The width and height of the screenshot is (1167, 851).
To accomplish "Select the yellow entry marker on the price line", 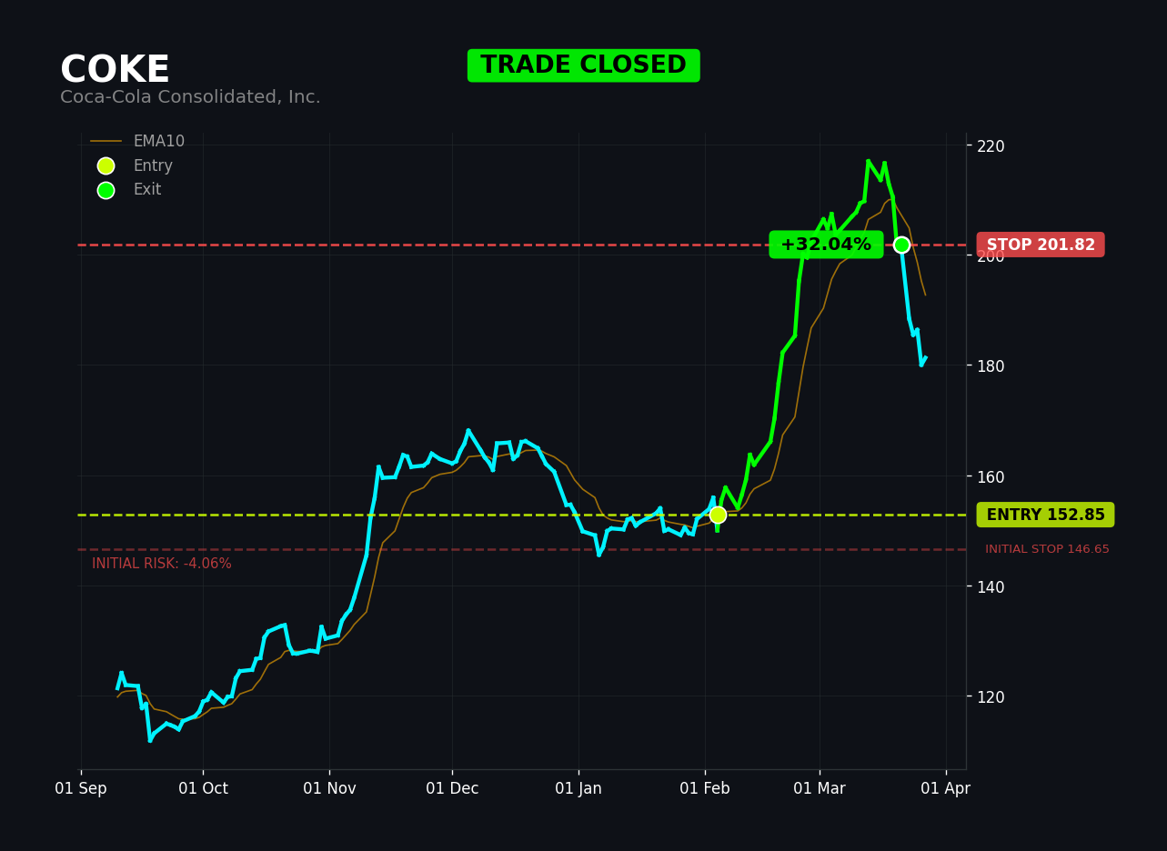I will [x=718, y=515].
